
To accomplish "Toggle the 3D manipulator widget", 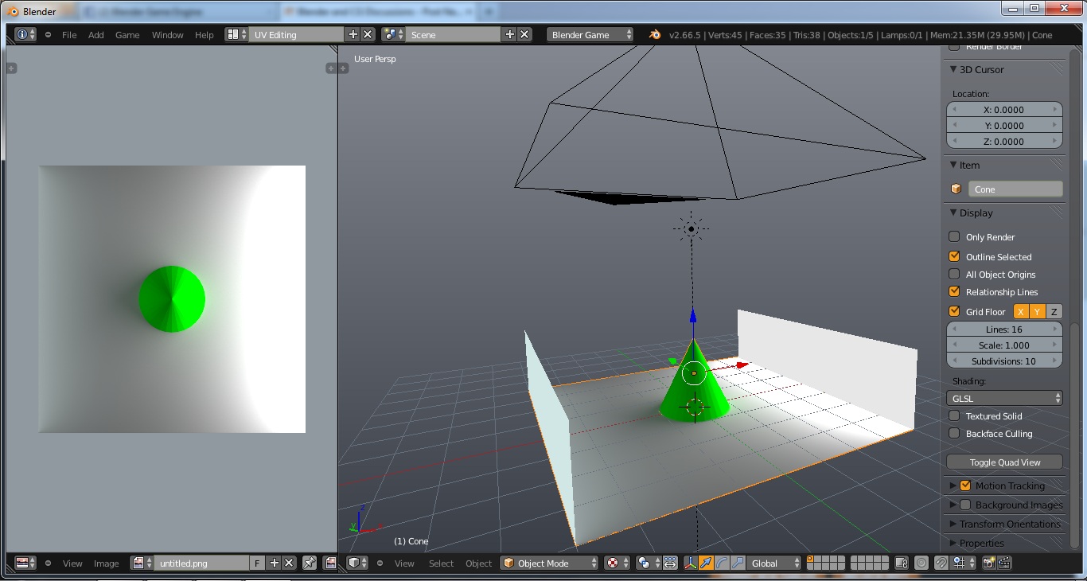I will click(689, 563).
